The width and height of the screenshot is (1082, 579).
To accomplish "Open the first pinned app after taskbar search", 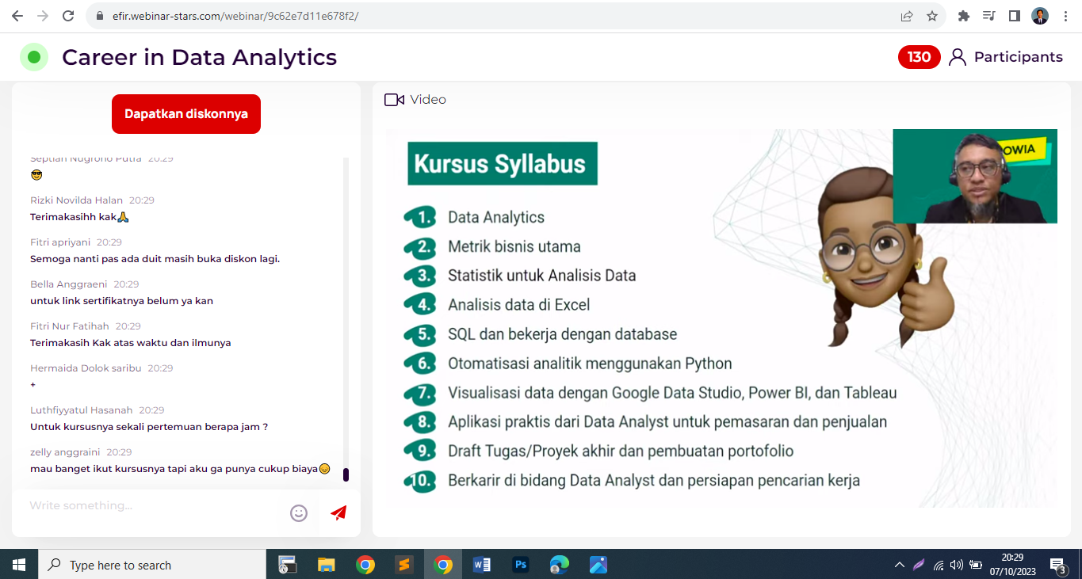I will coord(287,565).
